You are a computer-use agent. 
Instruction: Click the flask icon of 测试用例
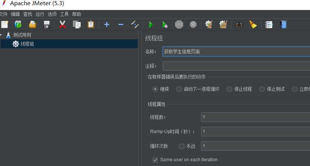pos(8,35)
